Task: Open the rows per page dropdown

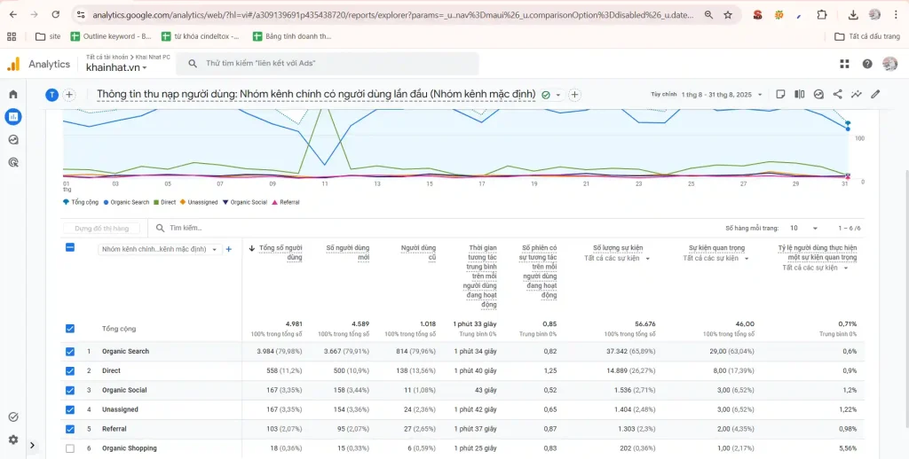Action: coord(804,228)
